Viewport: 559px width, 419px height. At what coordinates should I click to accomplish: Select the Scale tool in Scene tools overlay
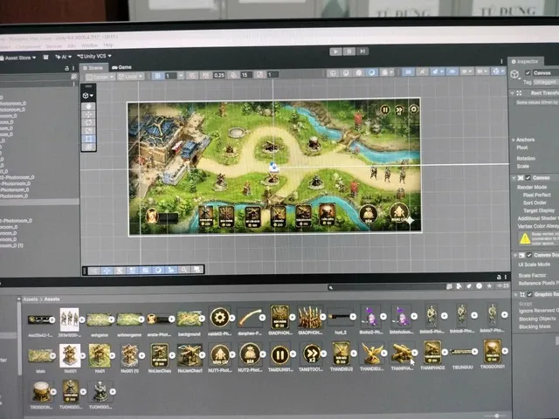pyautogui.click(x=89, y=131)
